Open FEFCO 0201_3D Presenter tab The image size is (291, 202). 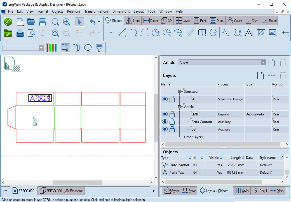61,191
